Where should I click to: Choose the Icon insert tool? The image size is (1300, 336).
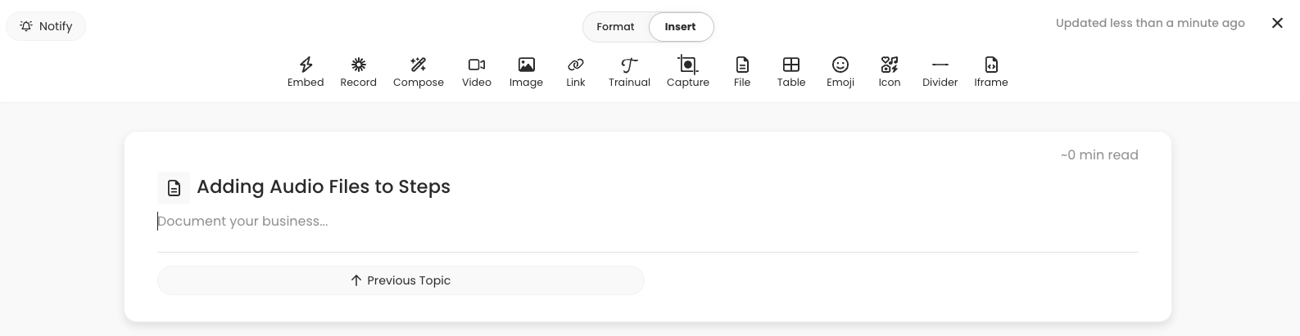(x=890, y=72)
